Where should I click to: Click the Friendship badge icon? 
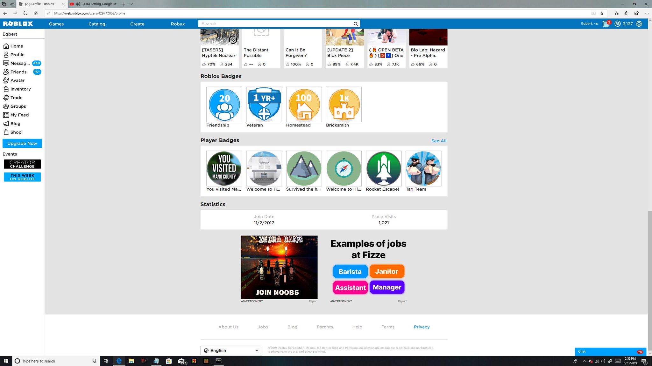224,105
